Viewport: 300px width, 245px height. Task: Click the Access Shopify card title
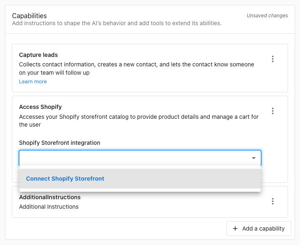coord(40,107)
